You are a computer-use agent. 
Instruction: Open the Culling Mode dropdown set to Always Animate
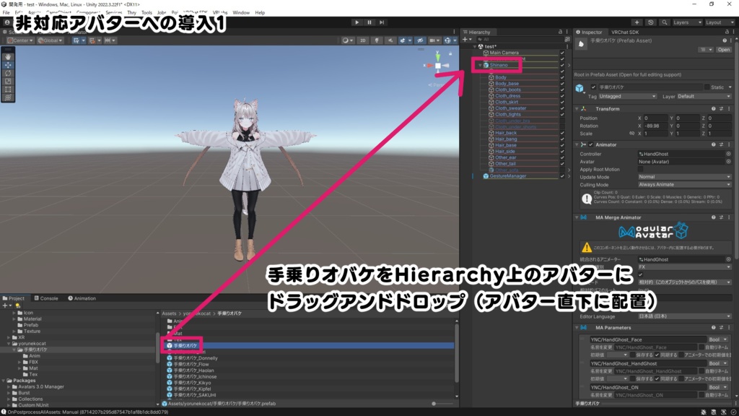click(686, 185)
